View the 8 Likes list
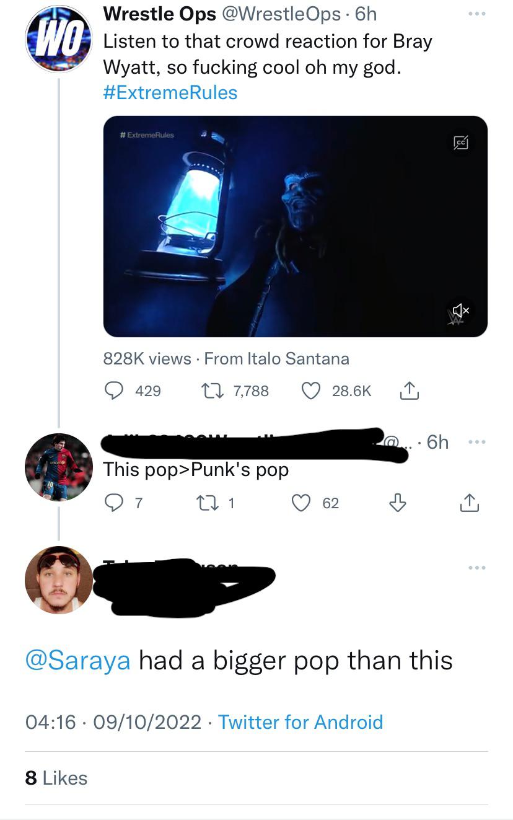 56,778
